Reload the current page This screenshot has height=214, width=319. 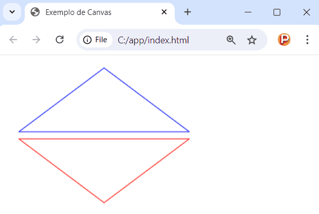(59, 40)
